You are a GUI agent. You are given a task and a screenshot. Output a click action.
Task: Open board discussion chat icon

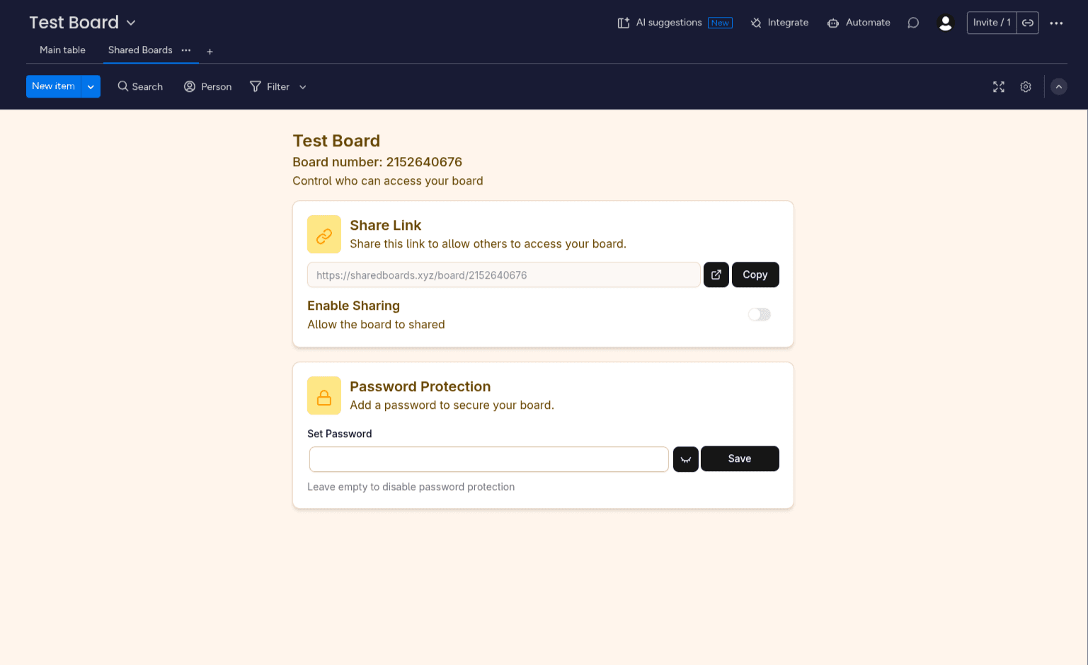(x=913, y=23)
